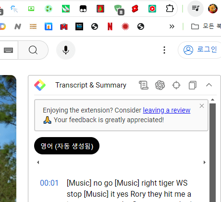Dismiss the review feedback banner
The height and width of the screenshot is (202, 221).
click(202, 106)
